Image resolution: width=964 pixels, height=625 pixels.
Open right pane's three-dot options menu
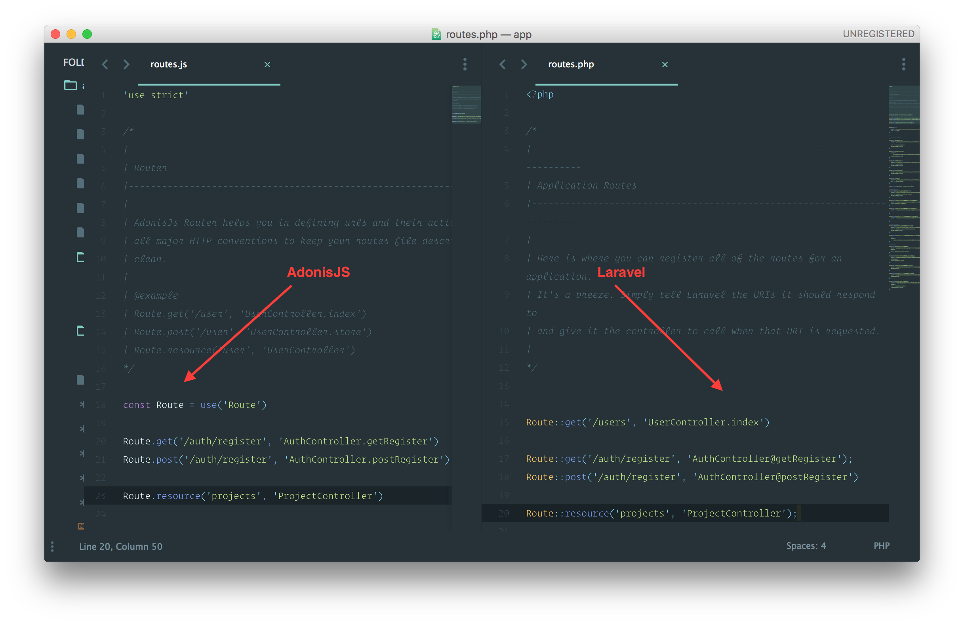[903, 64]
